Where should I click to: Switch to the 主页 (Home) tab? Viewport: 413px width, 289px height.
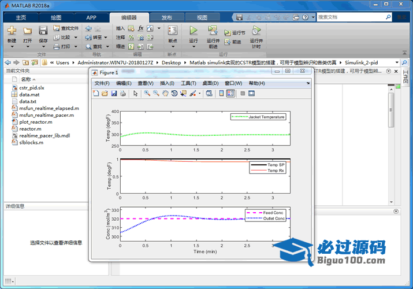(21, 18)
